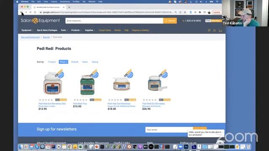Expand the Tools nav dropdown
Image resolution: width=269 pixels, height=151 pixels.
tap(64, 30)
